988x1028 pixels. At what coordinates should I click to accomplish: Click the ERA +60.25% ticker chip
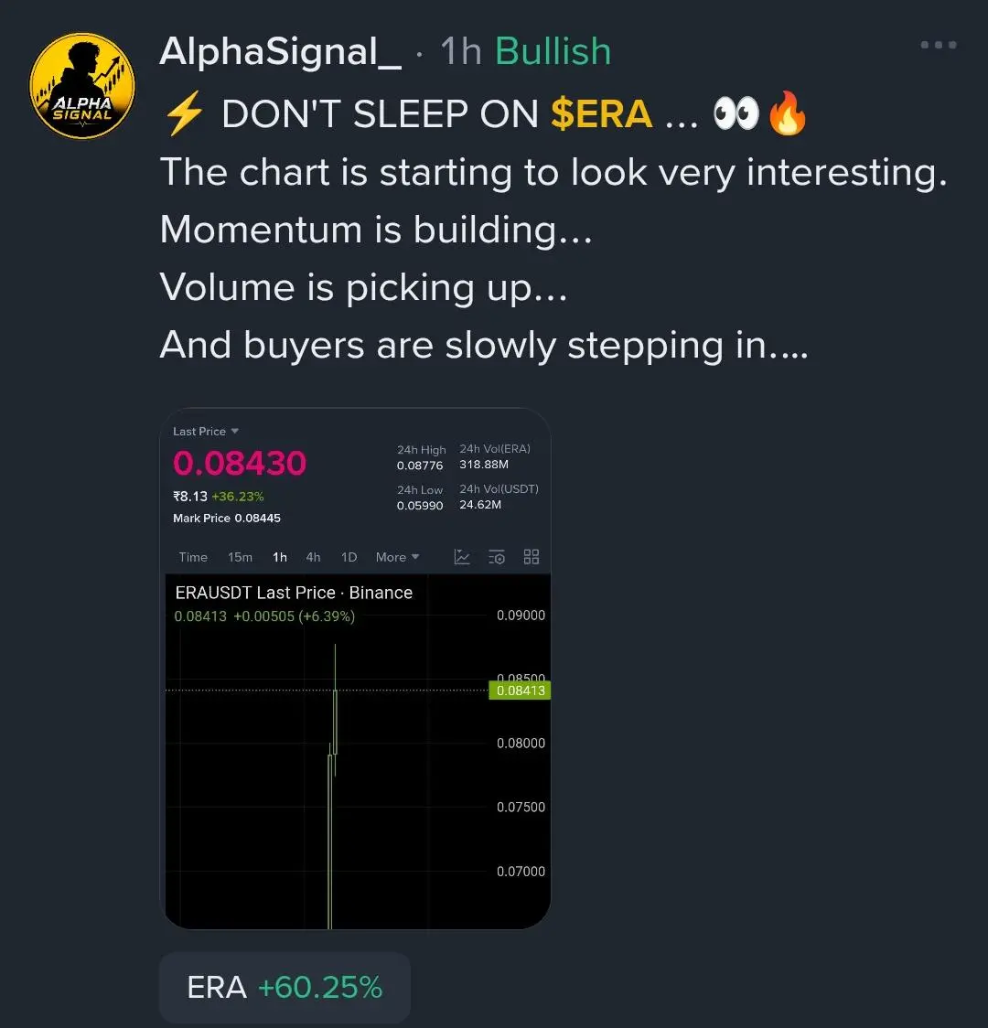pyautogui.click(x=285, y=988)
